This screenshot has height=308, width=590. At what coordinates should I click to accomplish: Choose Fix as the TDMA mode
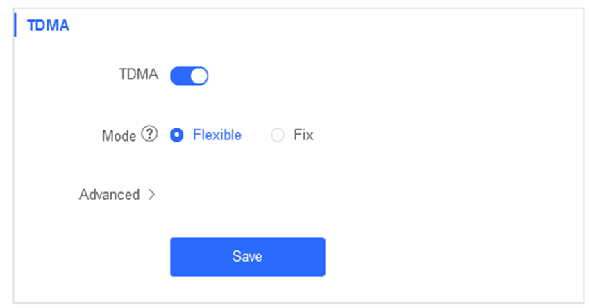click(278, 135)
